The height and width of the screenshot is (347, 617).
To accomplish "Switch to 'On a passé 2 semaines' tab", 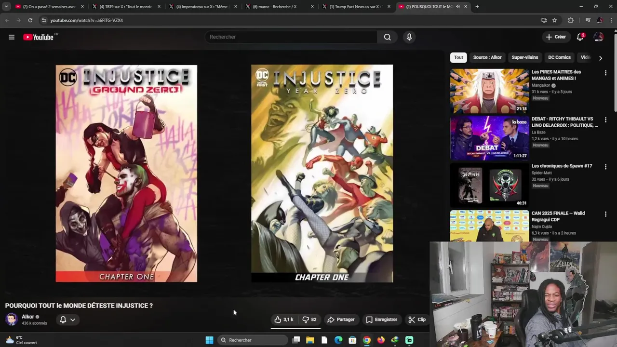I will click(x=48, y=7).
